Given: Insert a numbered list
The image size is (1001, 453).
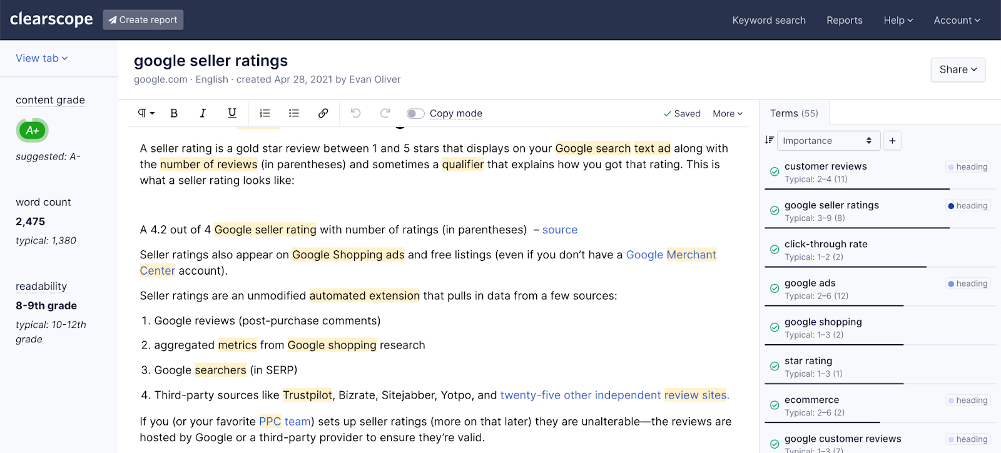Looking at the screenshot, I should (265, 113).
